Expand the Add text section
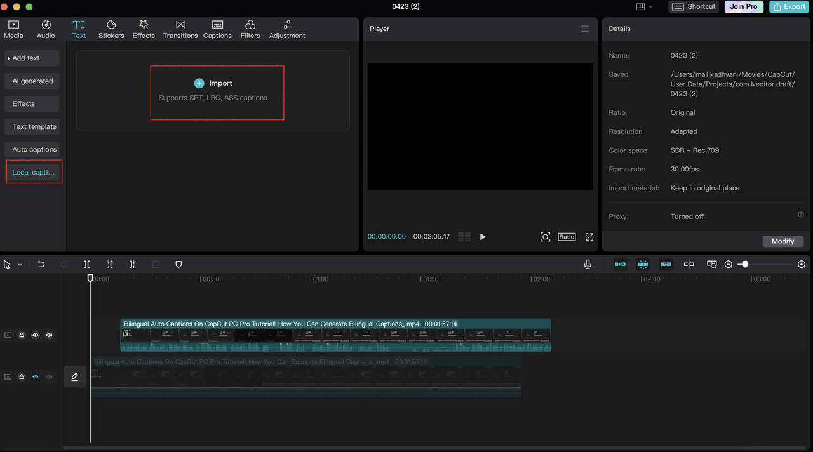 32,58
